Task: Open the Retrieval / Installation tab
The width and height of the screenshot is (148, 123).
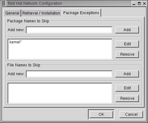Action: pos(41,13)
